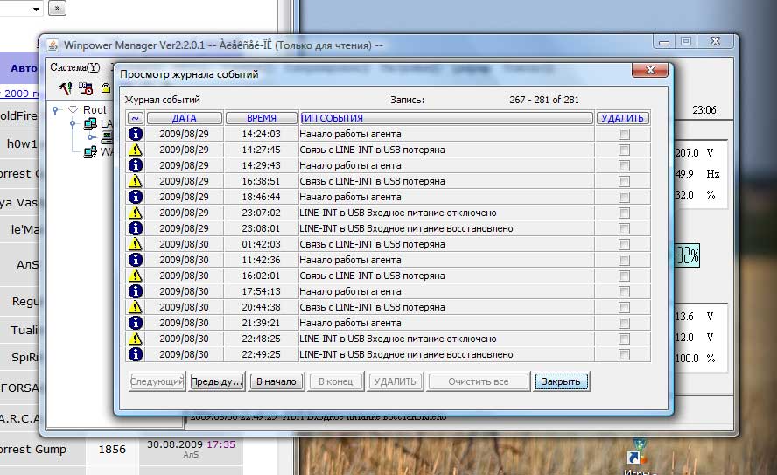Image resolution: width=777 pixels, height=475 pixels.
Task: Click '1856' cell in browser forum row
Action: (112, 450)
